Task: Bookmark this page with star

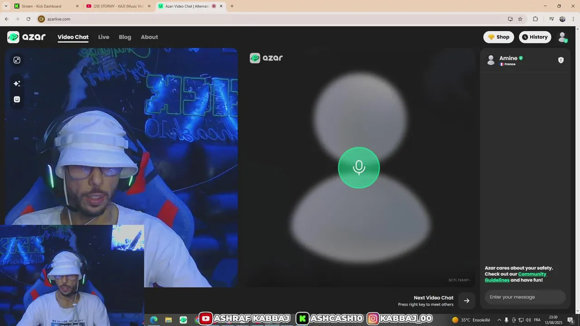Action: pos(520,19)
